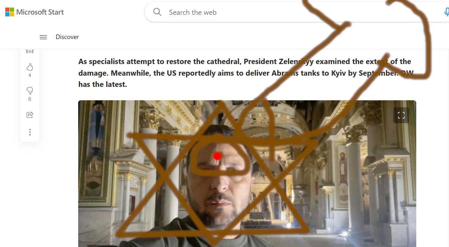
Task: Share the article using share icon
Action: (x=30, y=115)
